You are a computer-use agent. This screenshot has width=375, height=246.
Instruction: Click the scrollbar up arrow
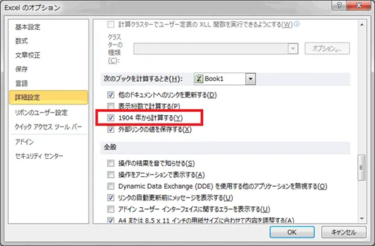tap(362, 25)
